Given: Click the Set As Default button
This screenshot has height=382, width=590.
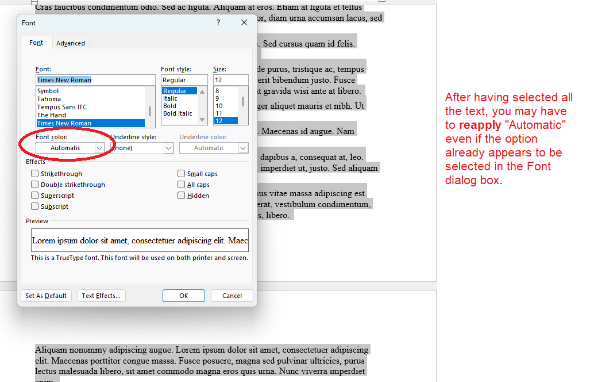Looking at the screenshot, I should [46, 296].
